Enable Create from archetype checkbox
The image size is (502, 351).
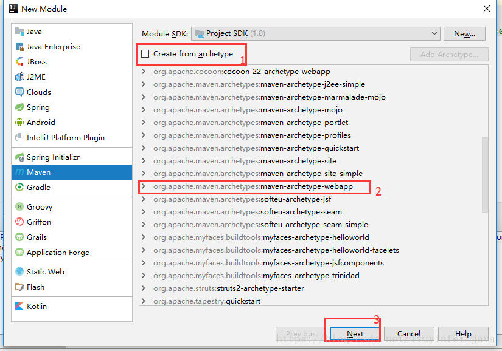[145, 53]
